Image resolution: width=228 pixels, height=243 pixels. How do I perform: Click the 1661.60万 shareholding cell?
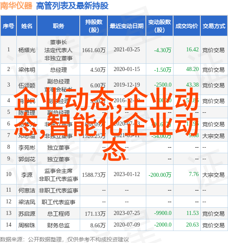94,50
